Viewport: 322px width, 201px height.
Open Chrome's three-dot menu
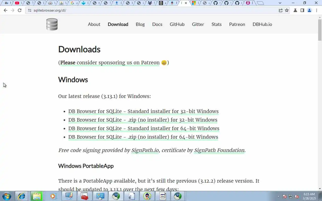point(316,10)
